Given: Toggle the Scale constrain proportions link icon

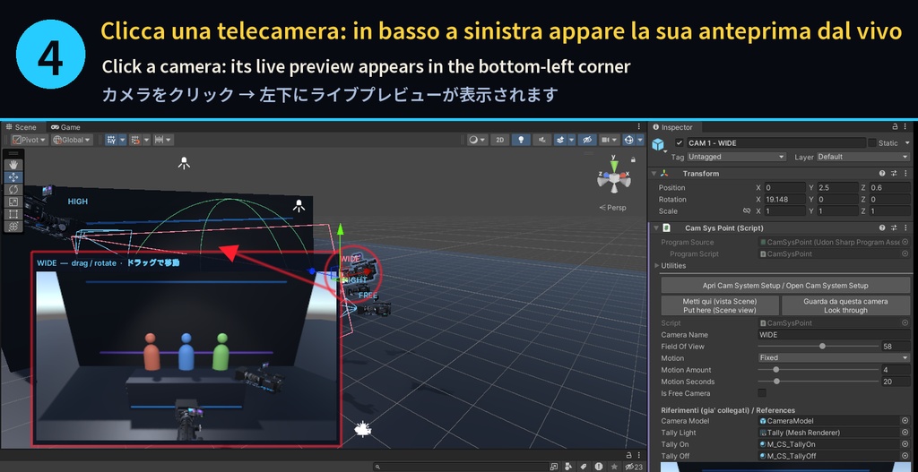Looking at the screenshot, I should coord(746,211).
